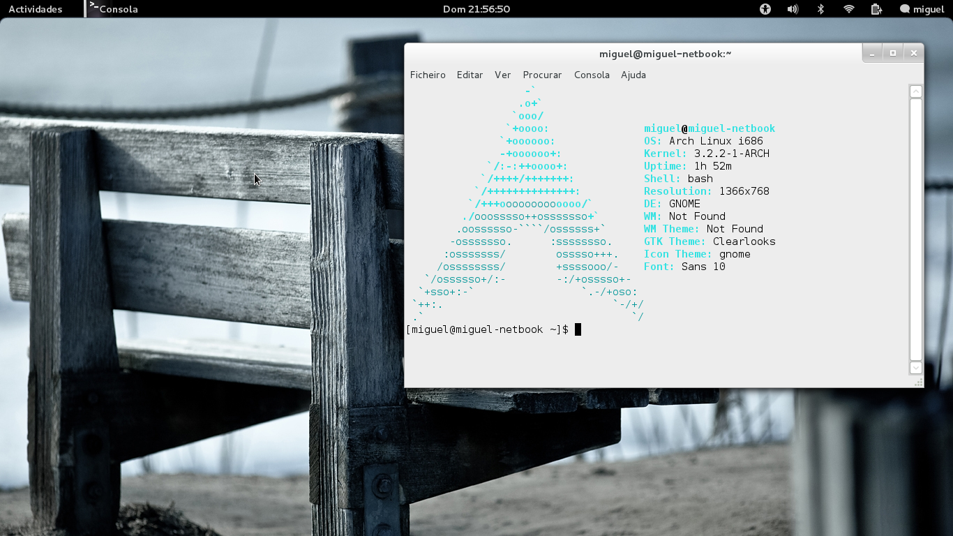The height and width of the screenshot is (536, 953).
Task: Open the Consola menu in terminal window
Action: coord(592,75)
